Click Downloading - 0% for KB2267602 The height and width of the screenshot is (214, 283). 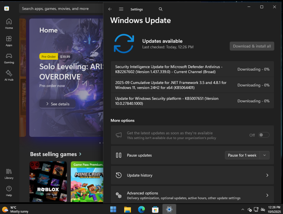pos(253,69)
